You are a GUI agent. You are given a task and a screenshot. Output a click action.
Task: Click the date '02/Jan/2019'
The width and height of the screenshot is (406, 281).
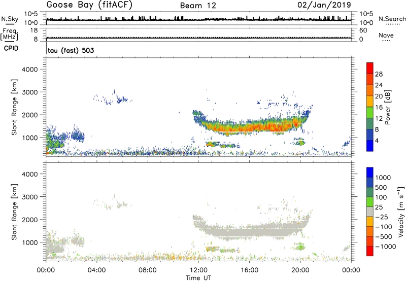coord(324,5)
